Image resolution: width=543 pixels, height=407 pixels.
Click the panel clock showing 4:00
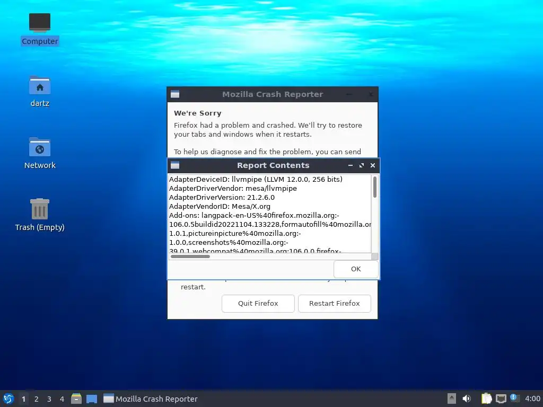(532, 399)
